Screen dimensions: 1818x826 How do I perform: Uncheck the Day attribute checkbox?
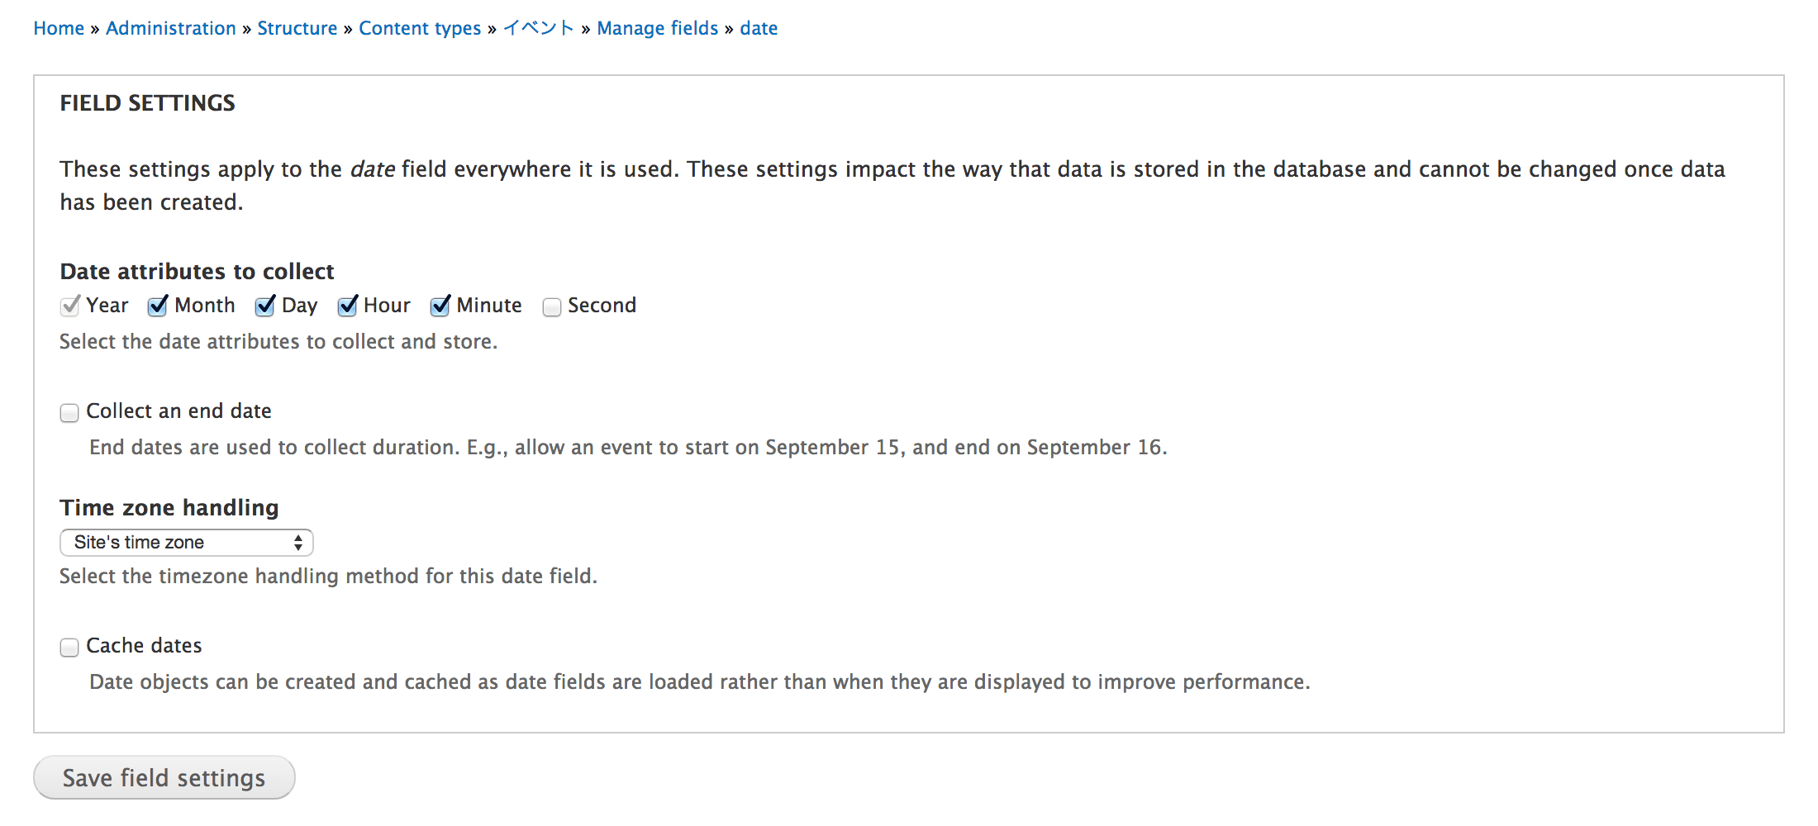point(264,306)
